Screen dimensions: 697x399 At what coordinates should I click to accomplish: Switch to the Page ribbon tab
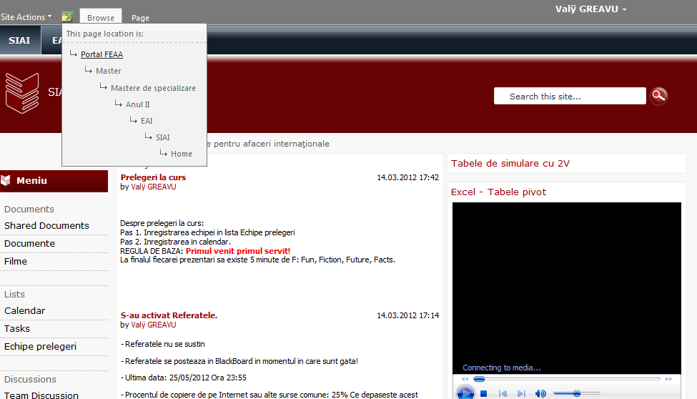pyautogui.click(x=140, y=18)
